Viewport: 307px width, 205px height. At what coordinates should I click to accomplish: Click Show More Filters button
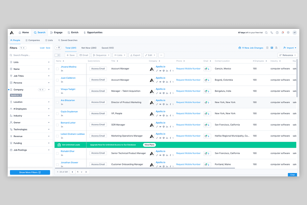tap(30, 172)
